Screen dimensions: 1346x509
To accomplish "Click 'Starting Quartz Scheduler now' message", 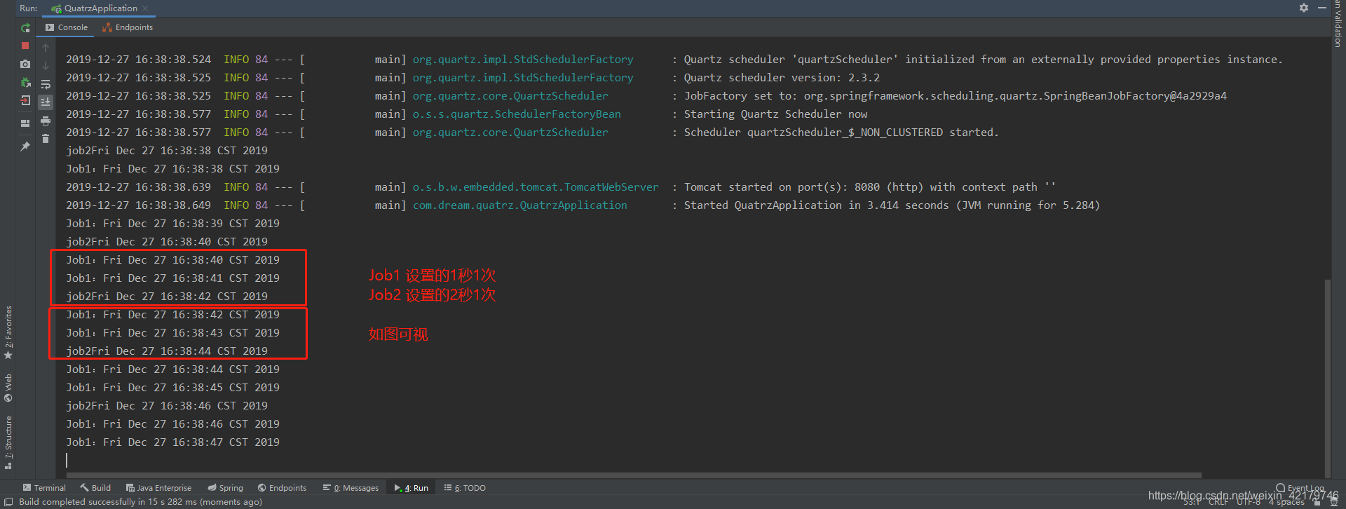I will tap(775, 114).
